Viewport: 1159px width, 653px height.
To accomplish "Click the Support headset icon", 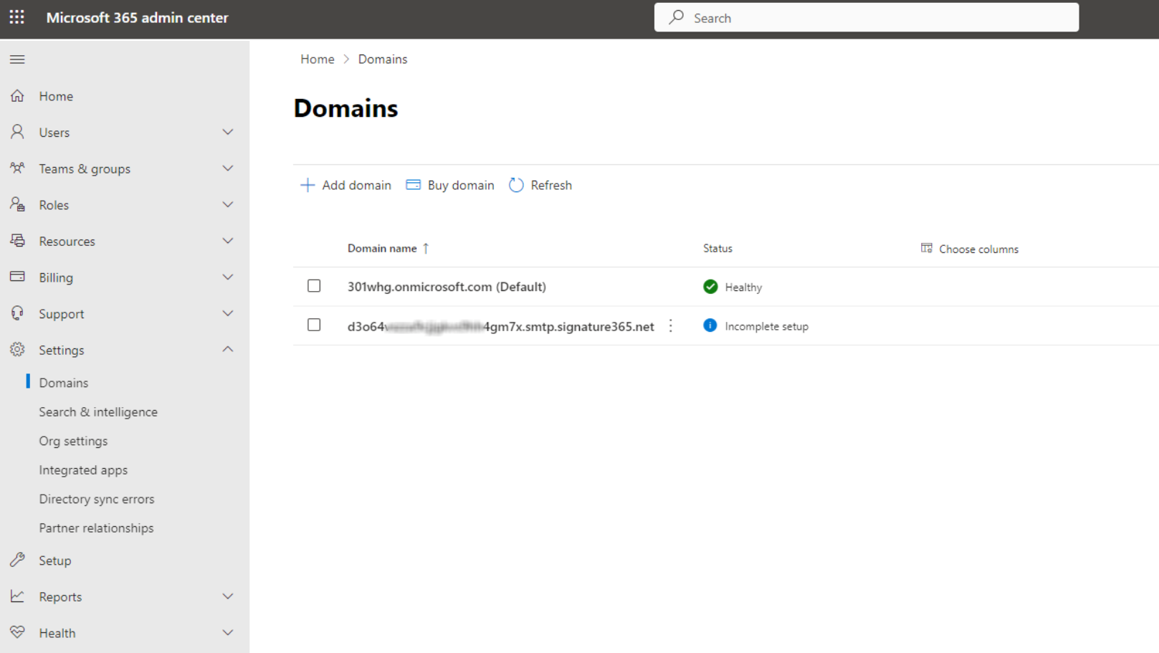I will click(x=17, y=313).
